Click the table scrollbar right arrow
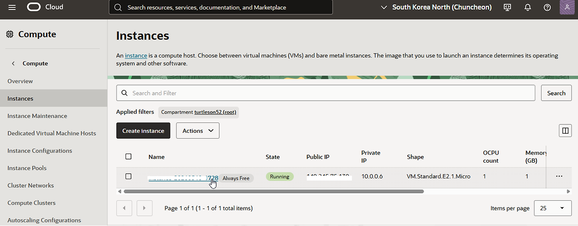 coord(568,191)
